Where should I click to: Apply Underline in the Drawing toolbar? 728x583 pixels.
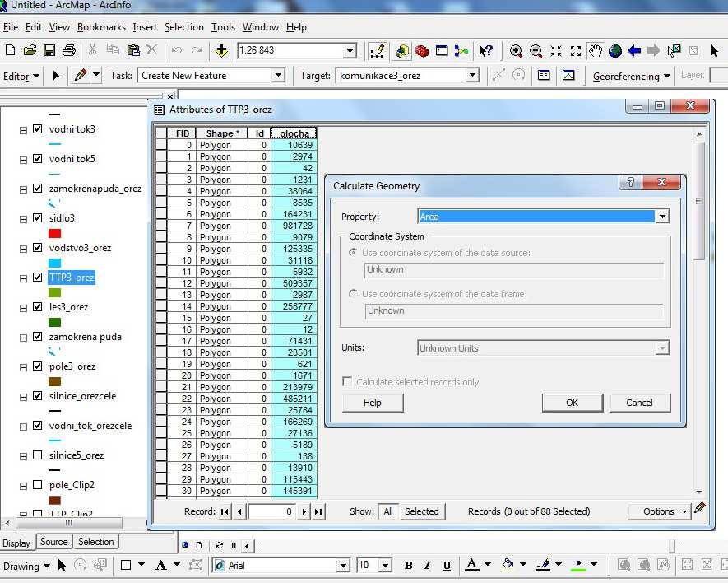coord(447,566)
